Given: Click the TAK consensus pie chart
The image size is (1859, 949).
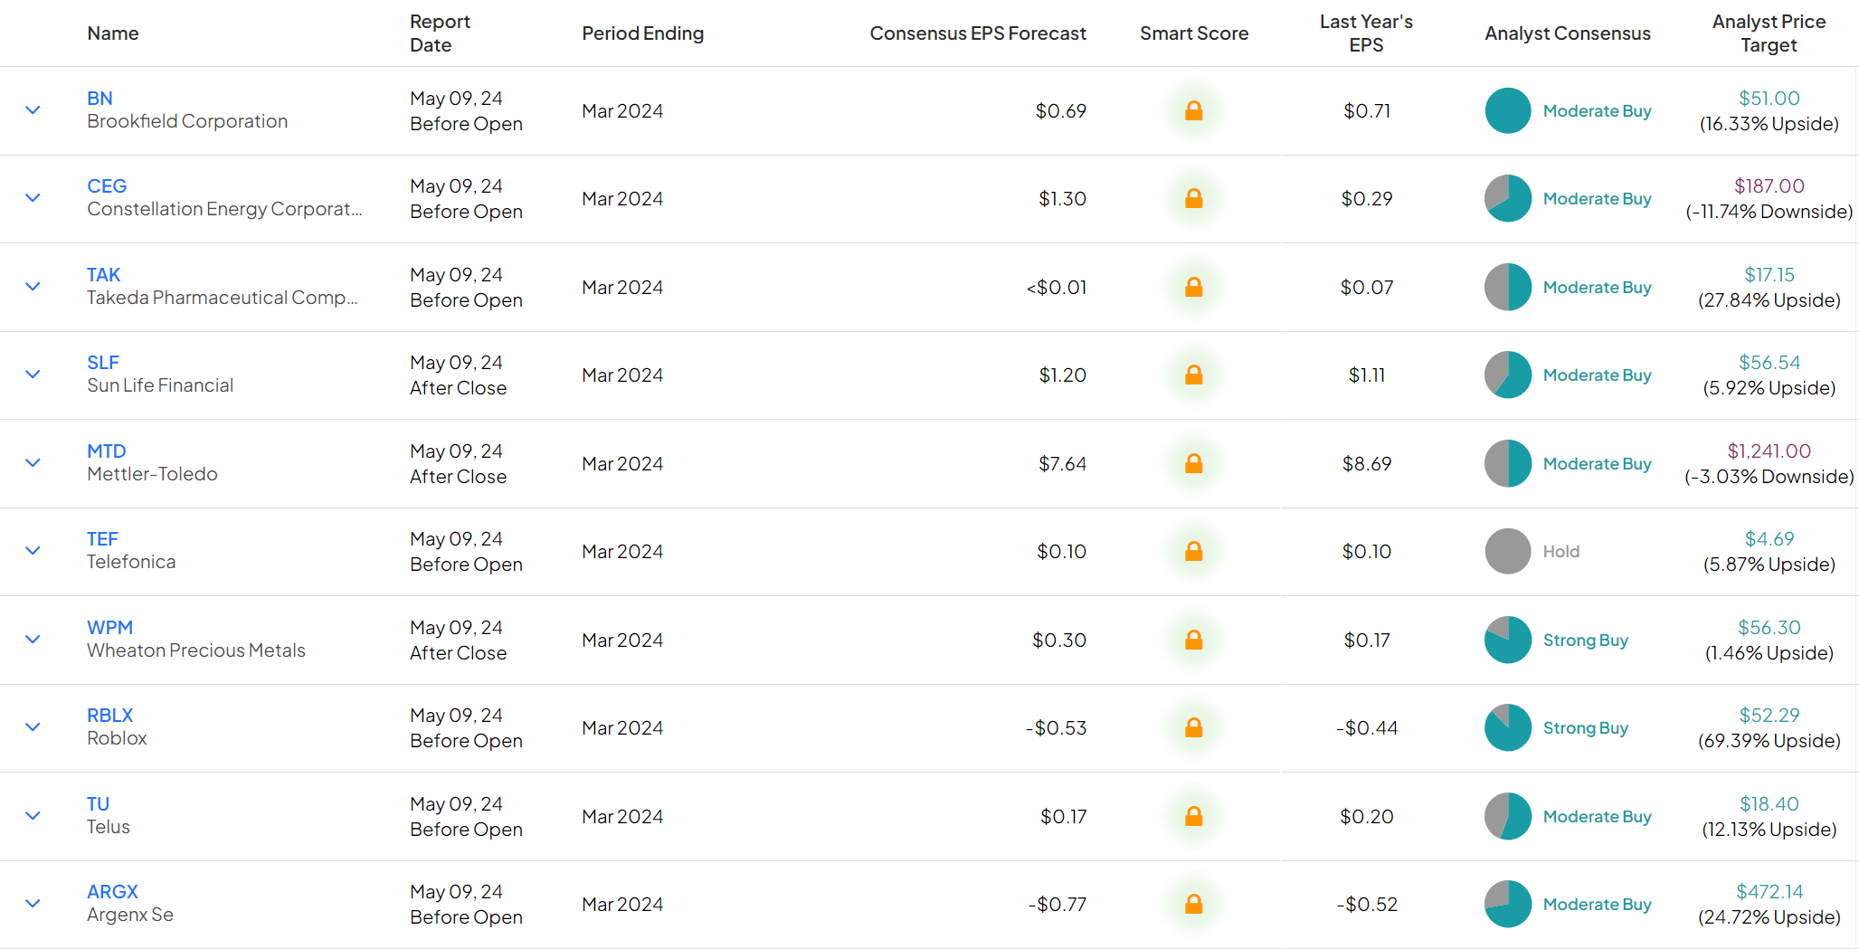Looking at the screenshot, I should click(x=1508, y=287).
